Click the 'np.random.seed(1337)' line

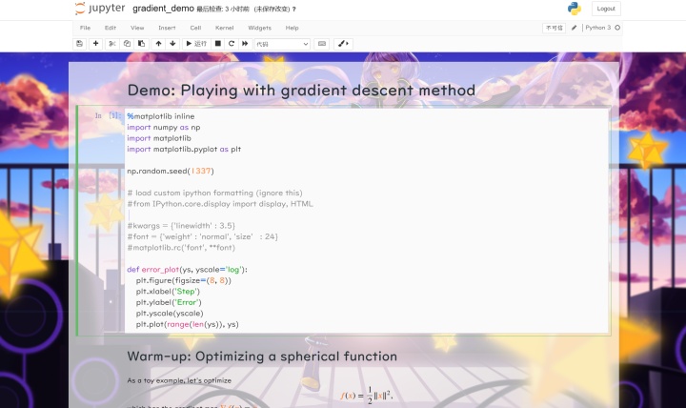171,172
